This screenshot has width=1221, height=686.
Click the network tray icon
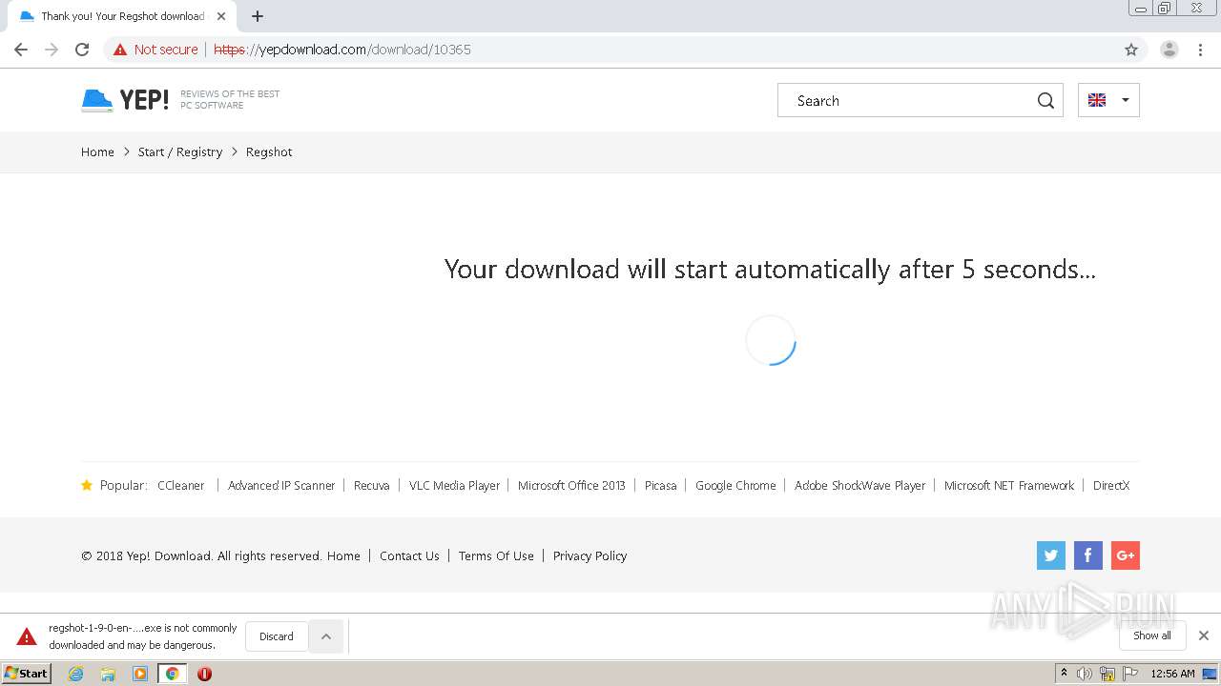(x=1107, y=674)
